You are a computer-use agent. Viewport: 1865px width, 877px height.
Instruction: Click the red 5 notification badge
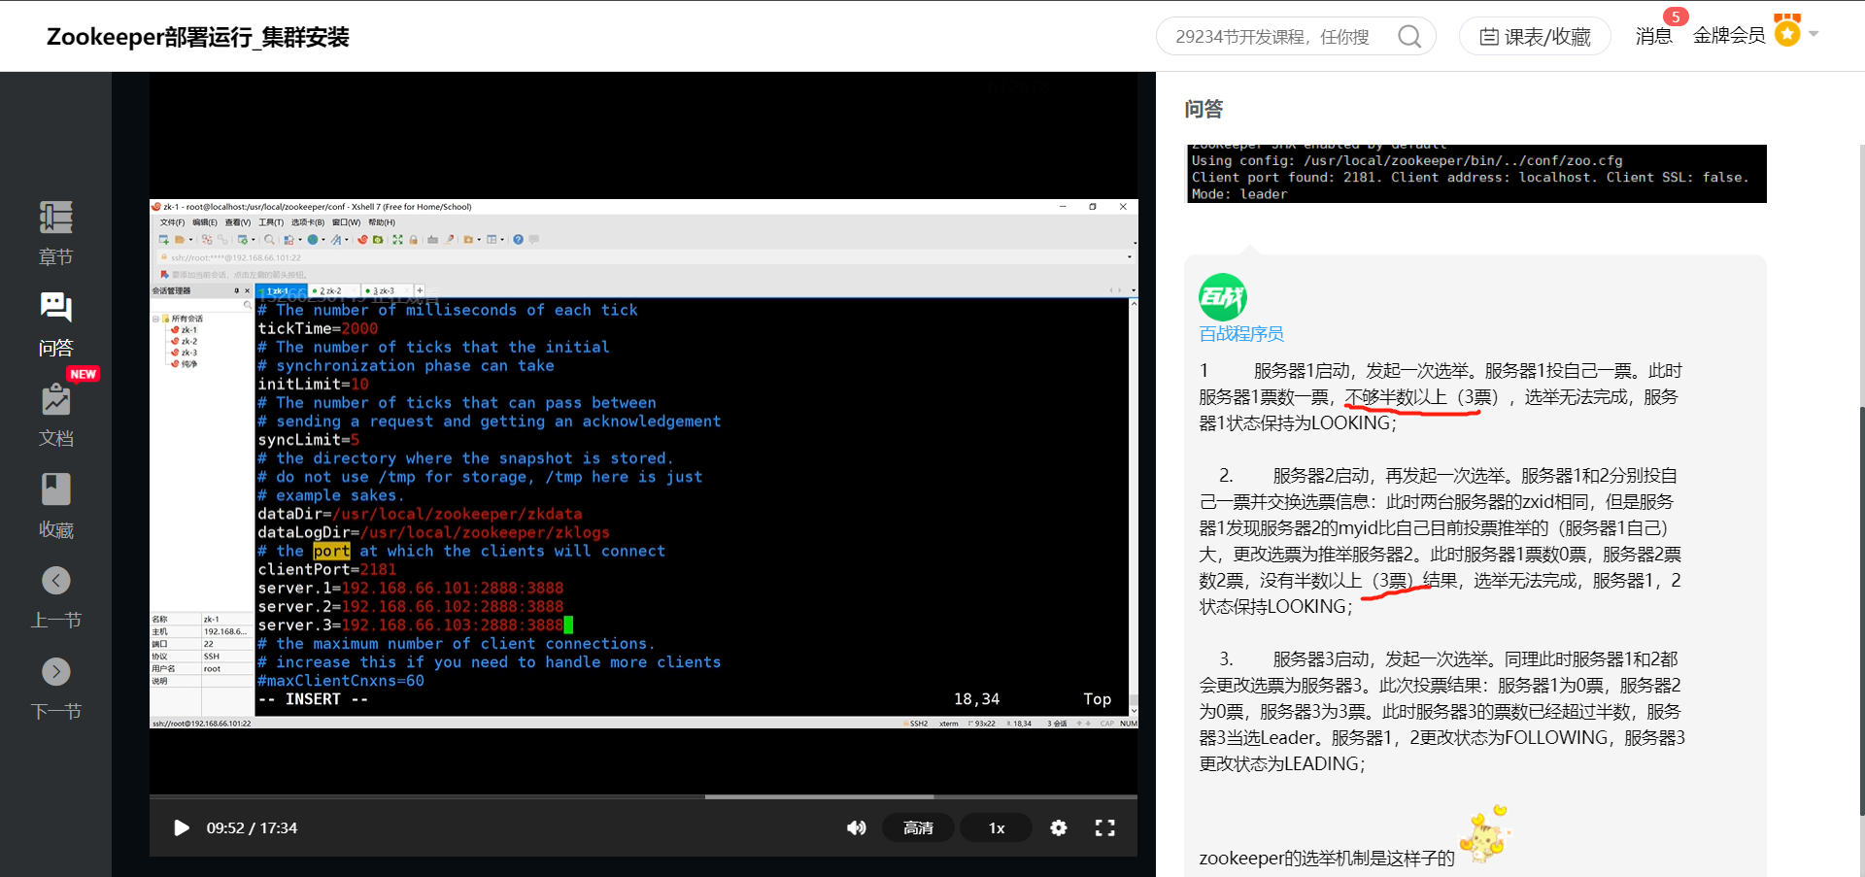(x=1676, y=17)
